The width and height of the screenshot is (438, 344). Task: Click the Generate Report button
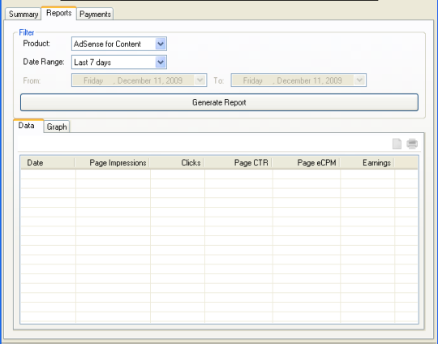(x=219, y=102)
